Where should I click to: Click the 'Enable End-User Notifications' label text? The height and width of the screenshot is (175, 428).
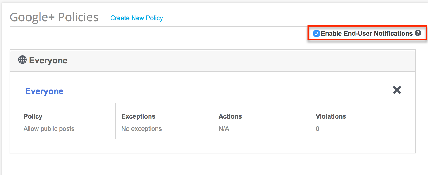[367, 34]
